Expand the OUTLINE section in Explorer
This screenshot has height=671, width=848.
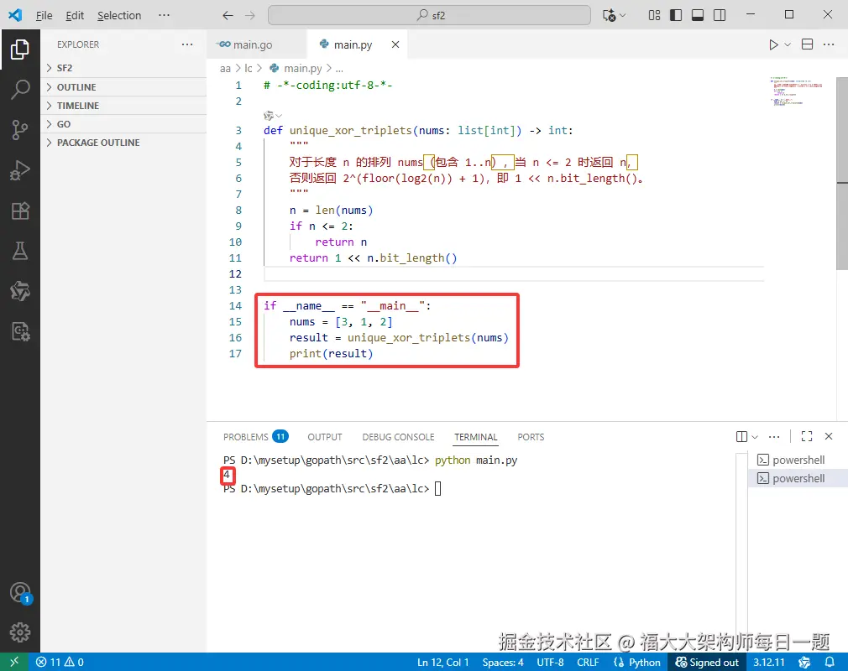76,87
